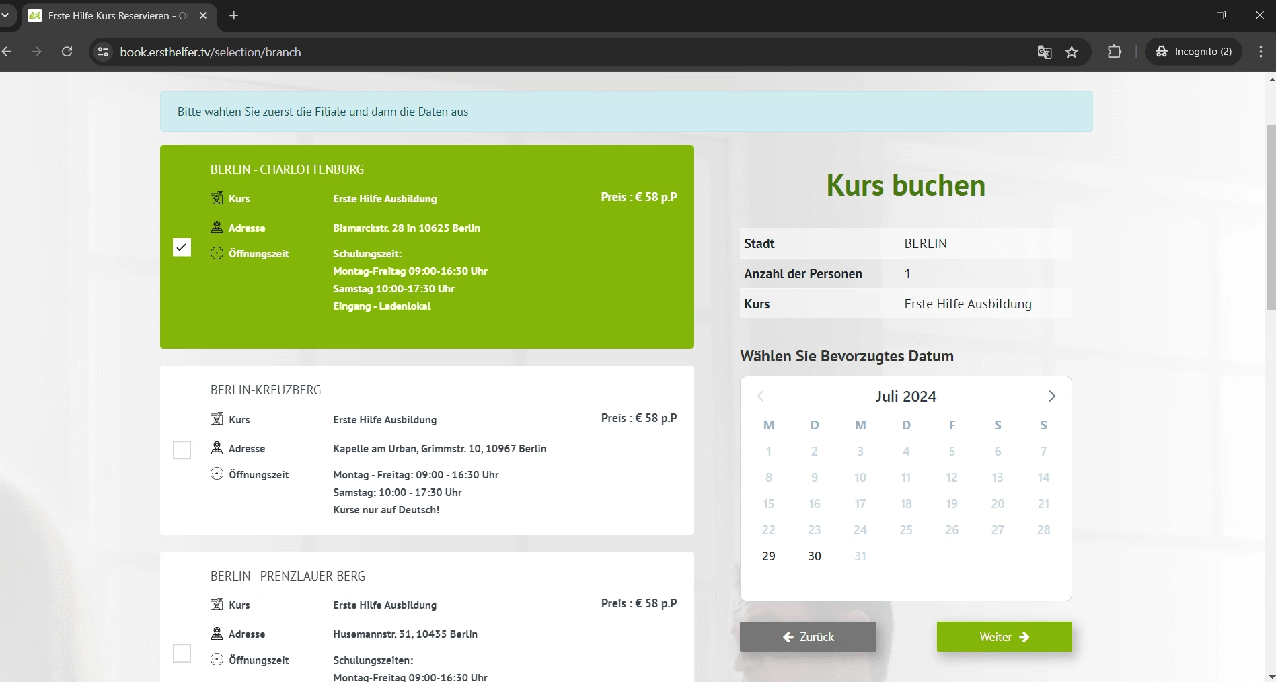The image size is (1276, 682).
Task: Click the Weiter button
Action: click(x=1004, y=637)
